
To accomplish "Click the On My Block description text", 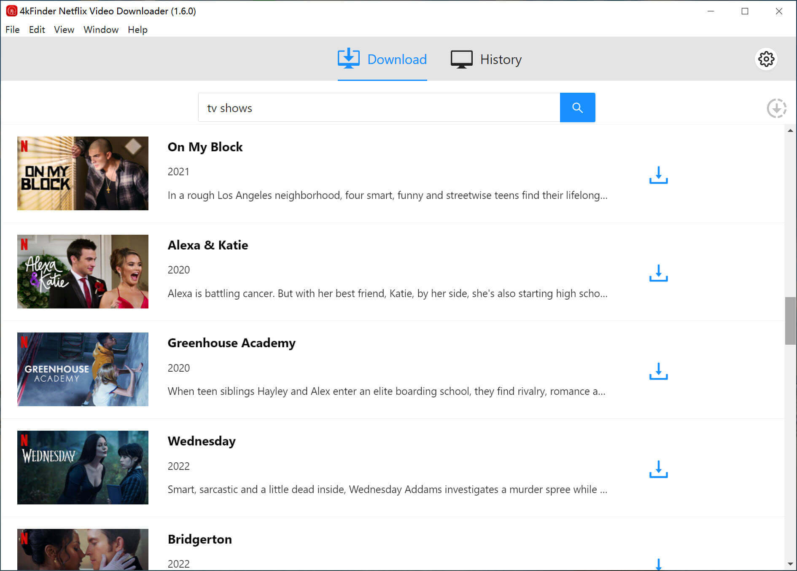I will 388,196.
